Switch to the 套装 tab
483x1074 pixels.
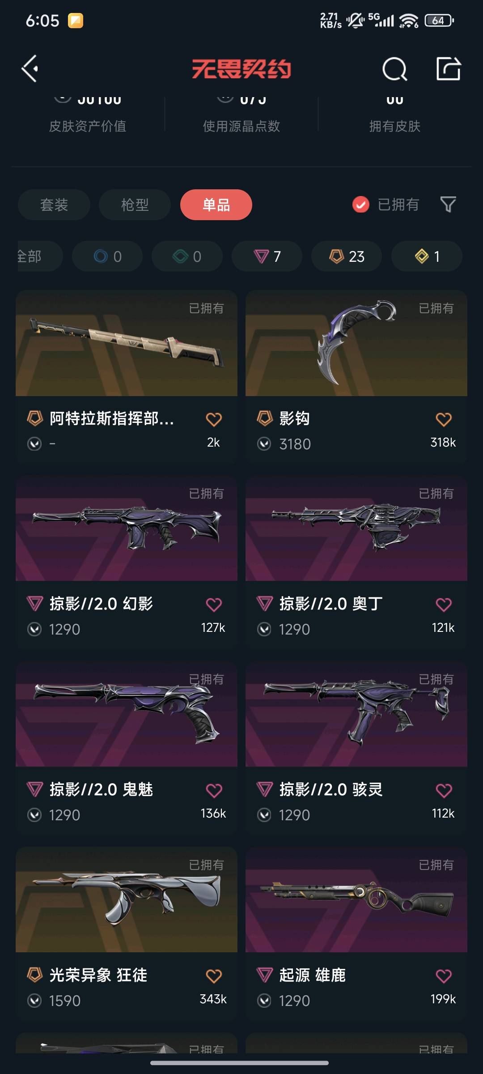(54, 205)
